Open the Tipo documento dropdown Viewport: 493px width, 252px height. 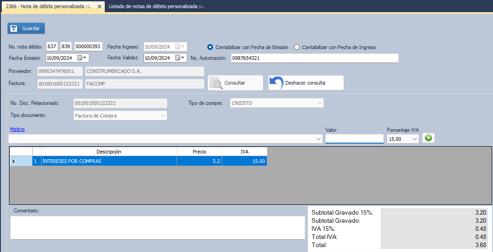click(x=163, y=116)
